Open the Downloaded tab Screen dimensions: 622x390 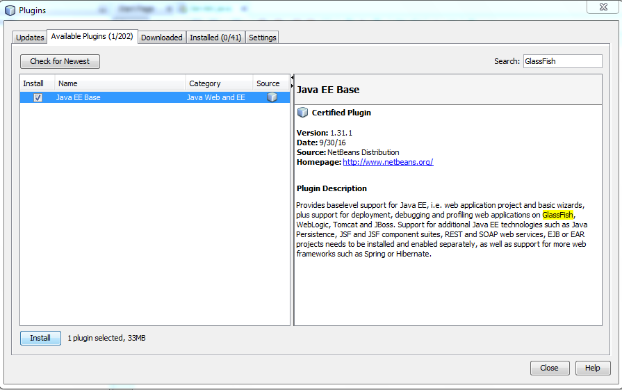click(162, 38)
